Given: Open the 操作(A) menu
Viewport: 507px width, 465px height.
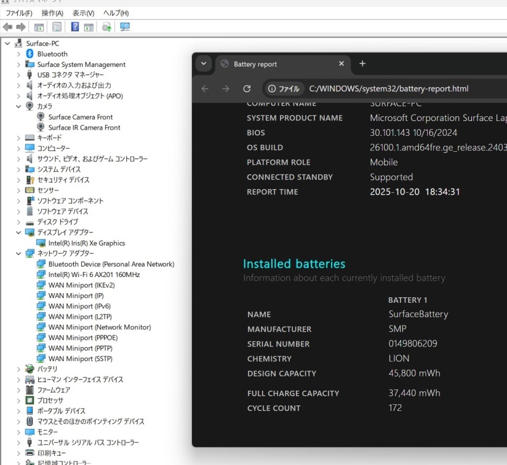Looking at the screenshot, I should (x=52, y=13).
